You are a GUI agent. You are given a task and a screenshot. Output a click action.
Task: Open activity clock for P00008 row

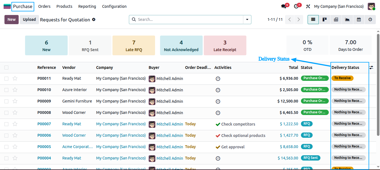[218, 113]
